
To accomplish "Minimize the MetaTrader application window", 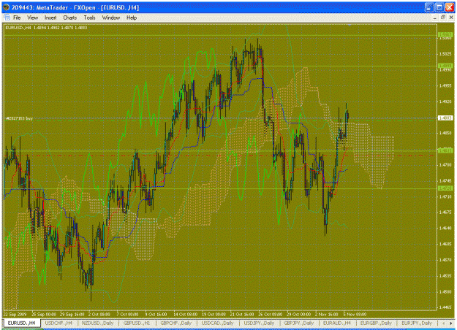I will 428,7.
